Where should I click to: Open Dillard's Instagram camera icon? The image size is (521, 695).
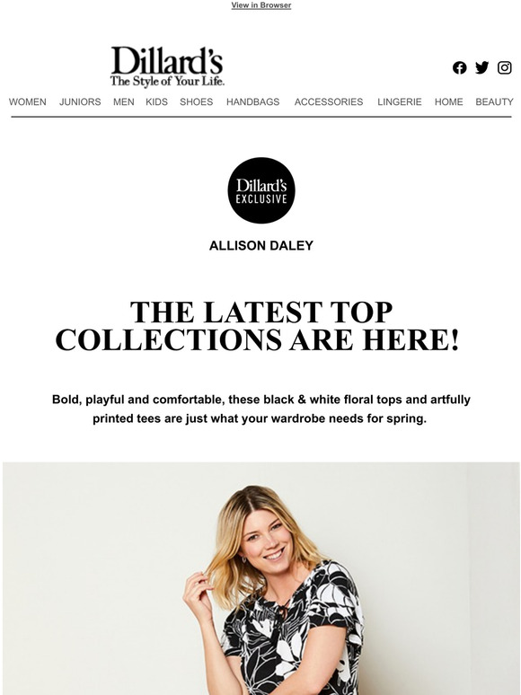coord(505,67)
